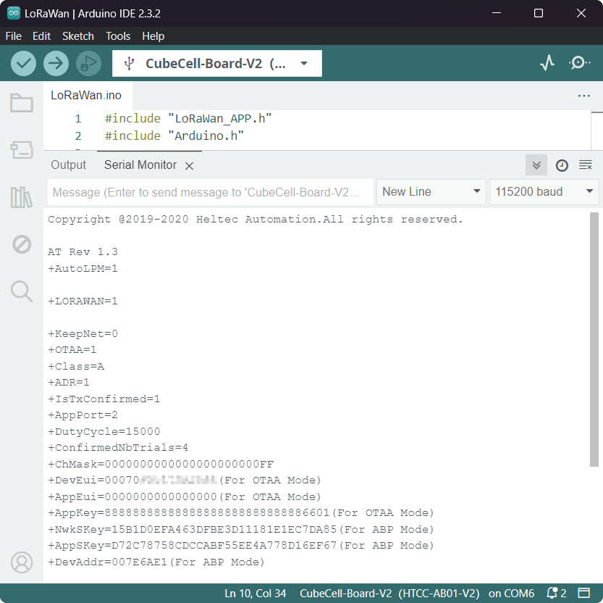Screen dimensions: 603x603
Task: Open the New Line ending dropdown
Action: coord(431,192)
